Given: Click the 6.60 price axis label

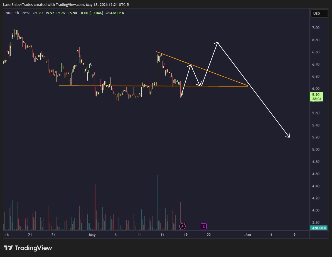Looking at the screenshot, I should click(316, 52).
